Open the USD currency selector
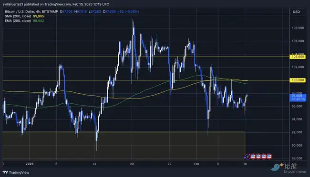This screenshot has width=310, height=177. (x=296, y=12)
